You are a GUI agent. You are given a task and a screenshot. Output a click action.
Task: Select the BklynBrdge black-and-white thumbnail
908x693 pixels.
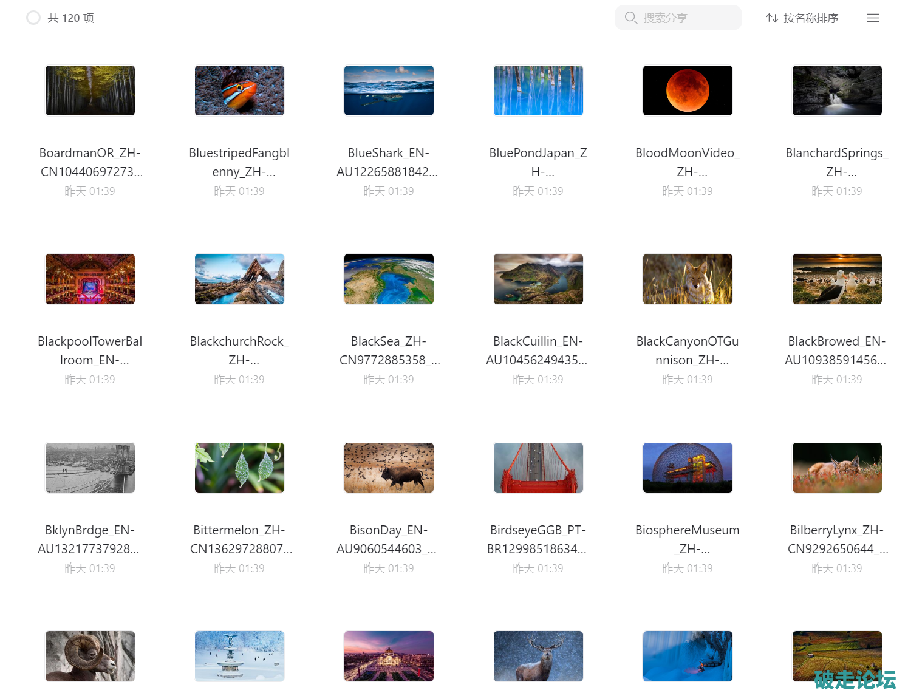[x=90, y=468]
